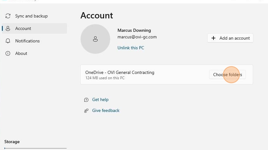The width and height of the screenshot is (268, 150).
Task: Click the 'OneDrive - OVI General Contracting' entry
Action: pyautogui.click(x=120, y=72)
